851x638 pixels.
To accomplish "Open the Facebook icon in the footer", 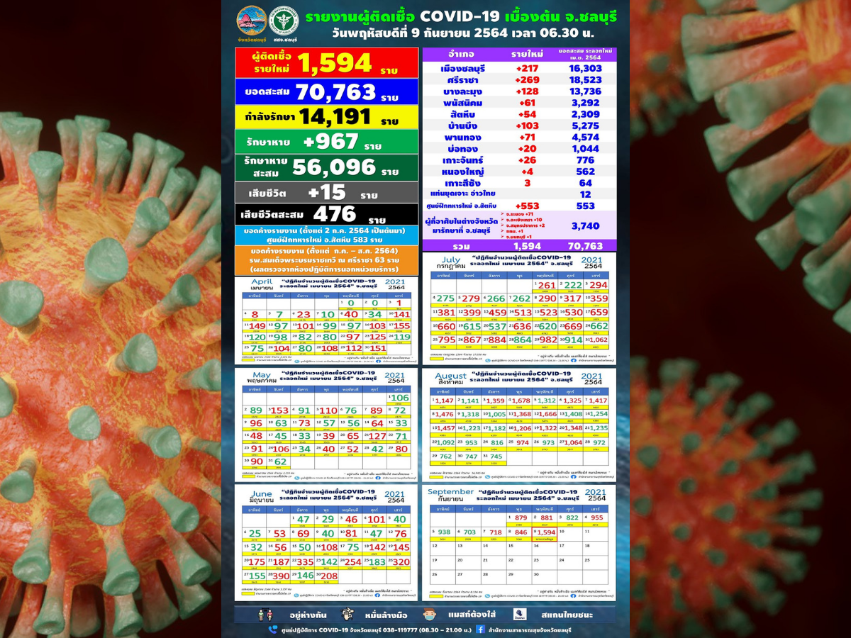I will [x=481, y=629].
